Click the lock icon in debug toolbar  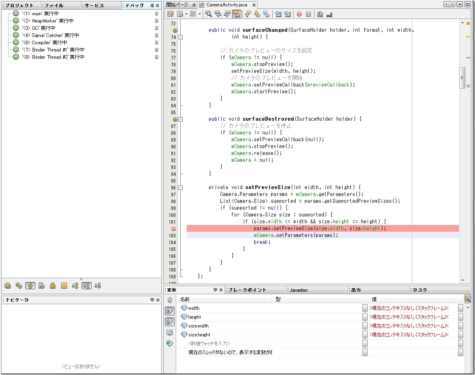click(53, 286)
